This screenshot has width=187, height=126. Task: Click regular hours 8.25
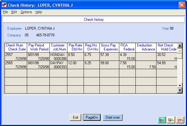click(88, 63)
